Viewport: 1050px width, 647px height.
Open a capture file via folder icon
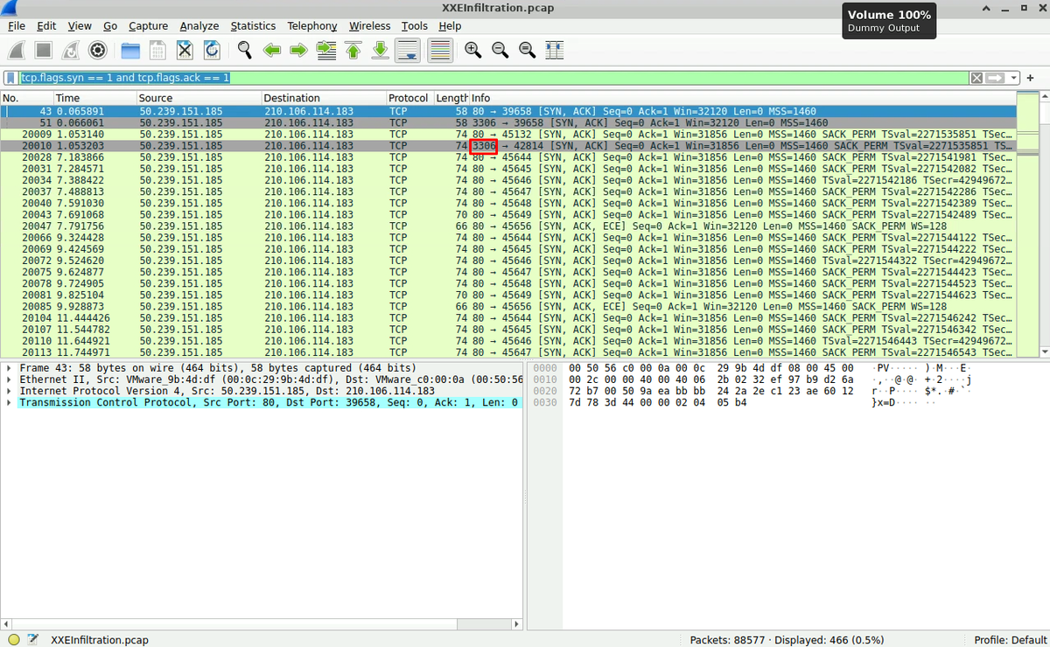pos(130,51)
